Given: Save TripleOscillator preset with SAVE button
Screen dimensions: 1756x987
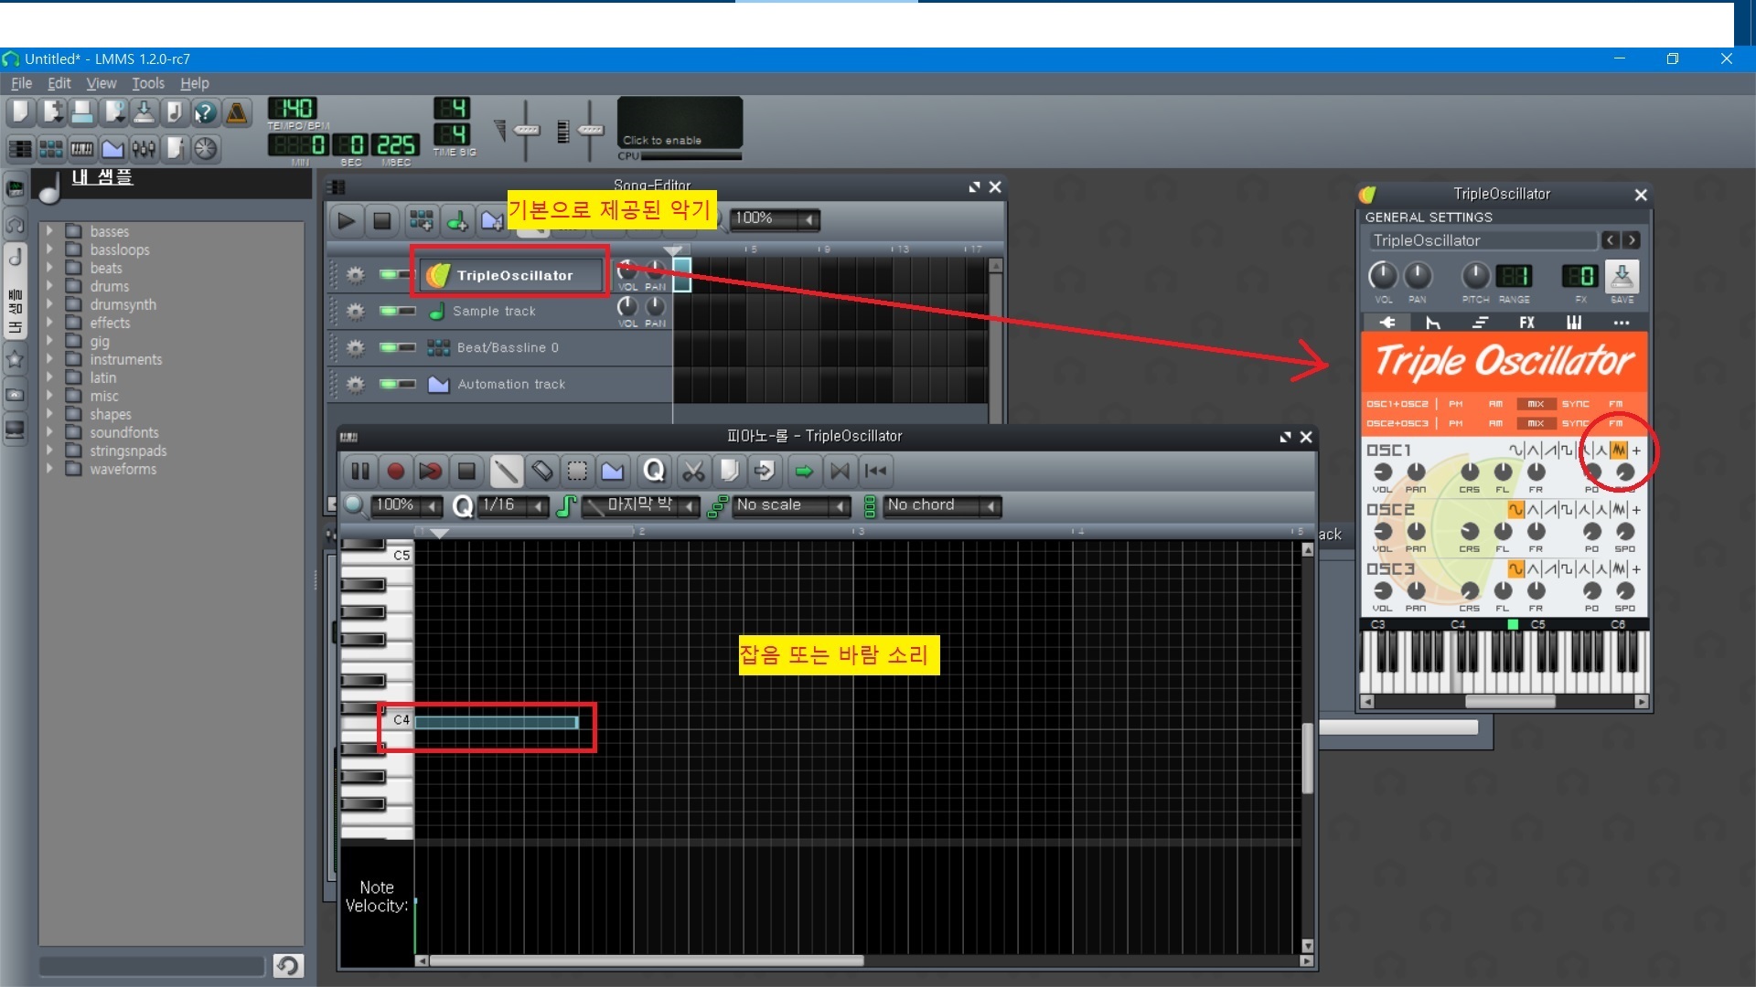Looking at the screenshot, I should [1622, 277].
